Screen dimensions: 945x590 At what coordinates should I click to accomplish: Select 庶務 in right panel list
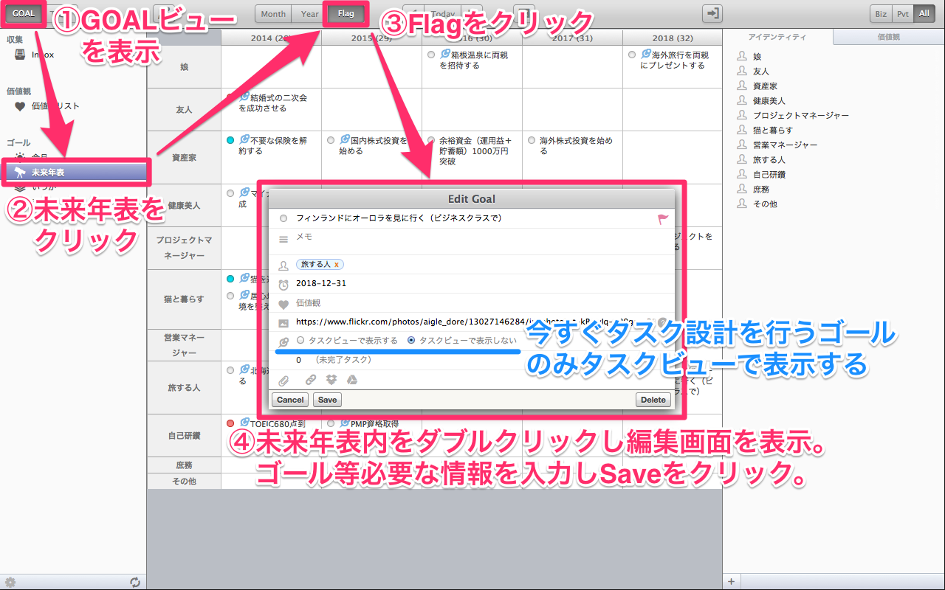coord(761,189)
